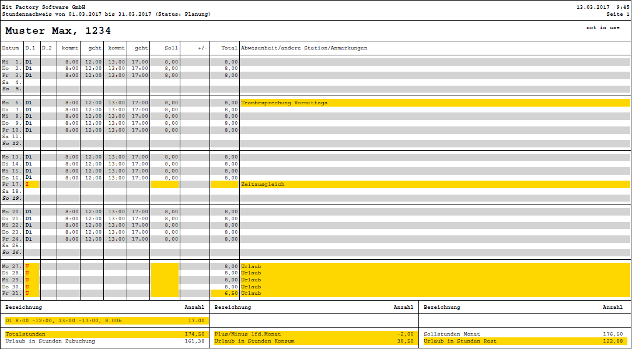The width and height of the screenshot is (632, 349).
Task: Select the Soll column header
Action: pos(171,48)
